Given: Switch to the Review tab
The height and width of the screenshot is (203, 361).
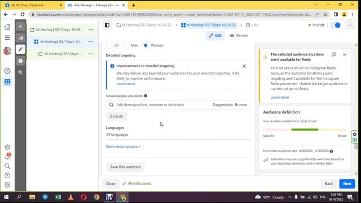Looking at the screenshot, I should pos(239,36).
